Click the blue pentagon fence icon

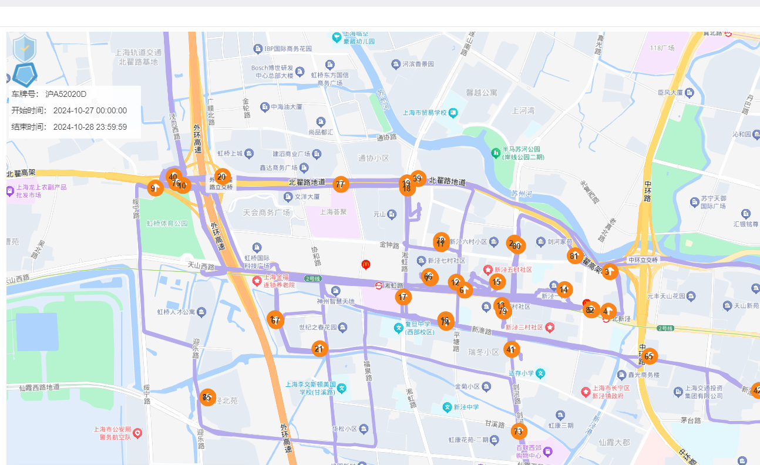click(25, 74)
